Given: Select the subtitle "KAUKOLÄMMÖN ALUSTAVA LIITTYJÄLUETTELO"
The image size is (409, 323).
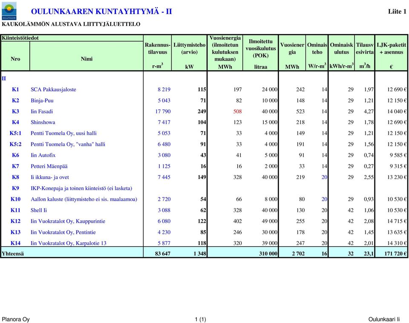Looking at the screenshot, I should [x=71, y=24].
